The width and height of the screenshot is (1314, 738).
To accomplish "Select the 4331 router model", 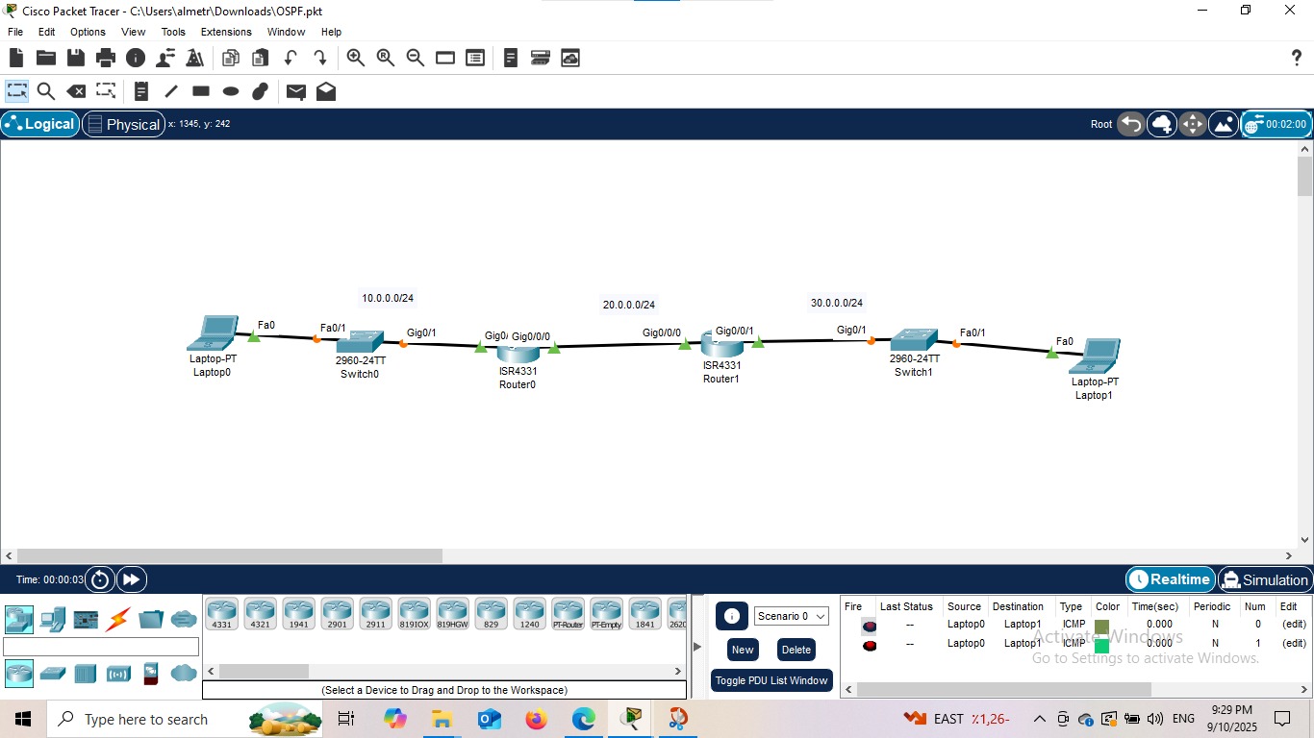I will point(222,614).
